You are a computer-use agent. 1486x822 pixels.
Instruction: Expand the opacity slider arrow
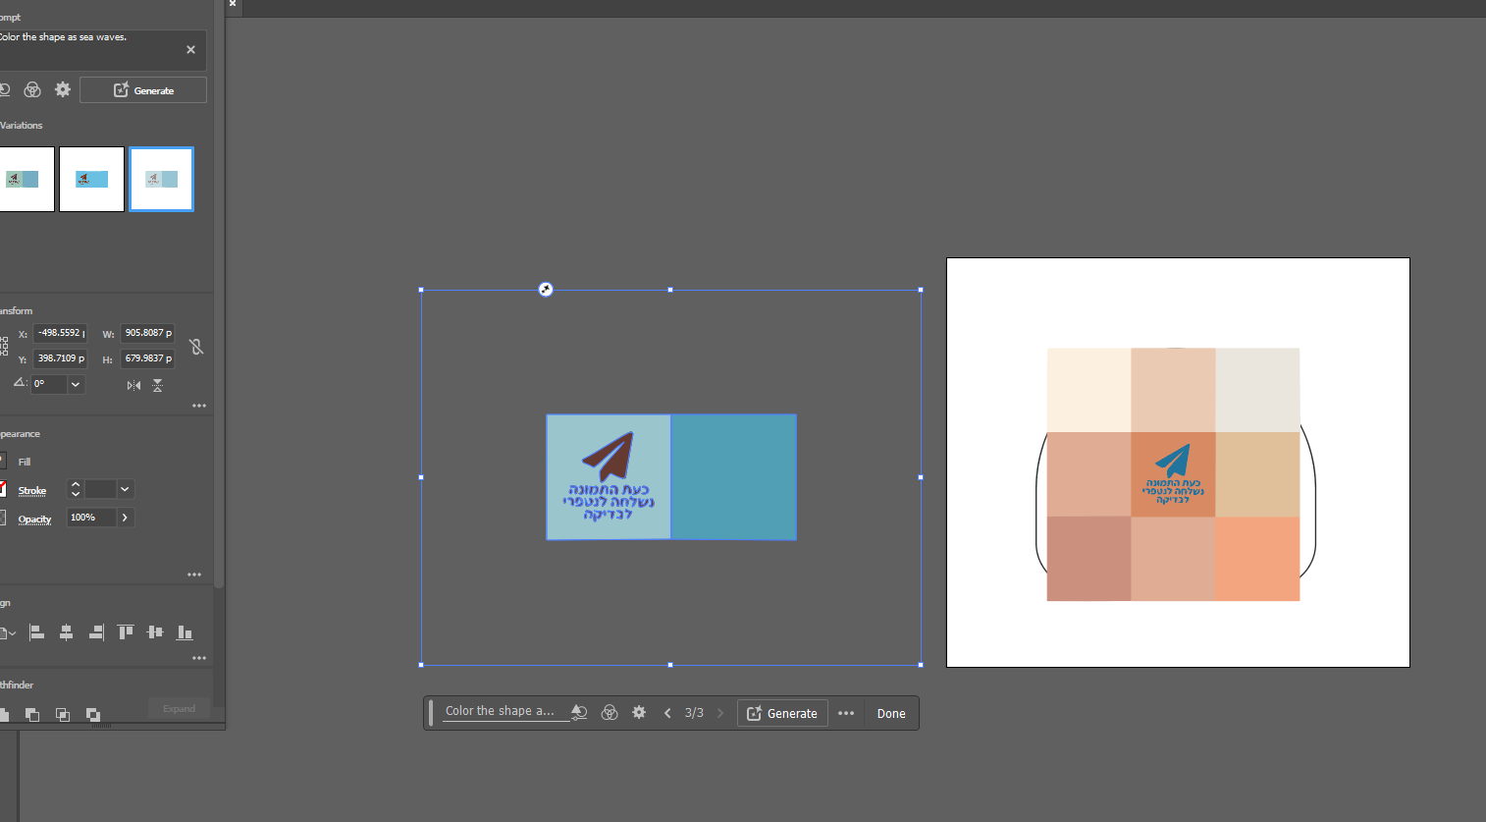click(125, 518)
